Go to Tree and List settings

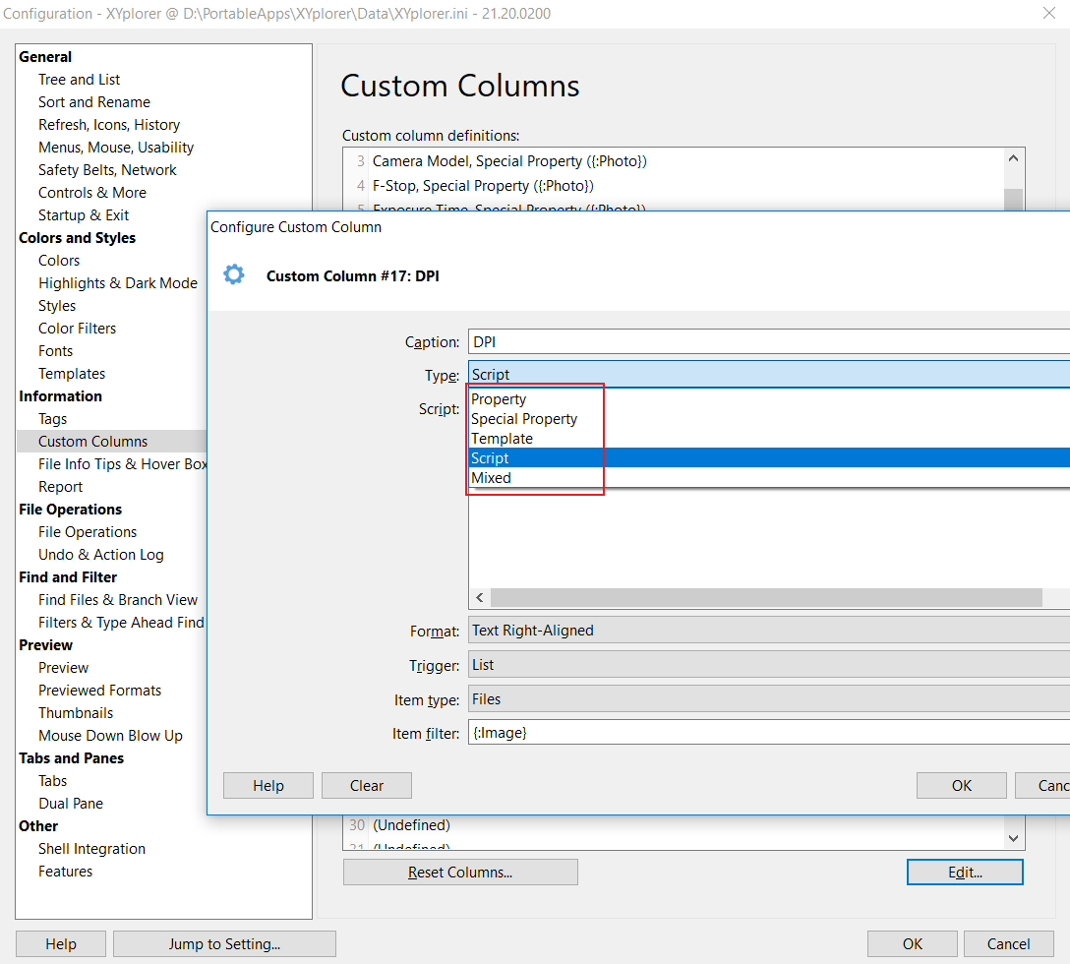(80, 80)
